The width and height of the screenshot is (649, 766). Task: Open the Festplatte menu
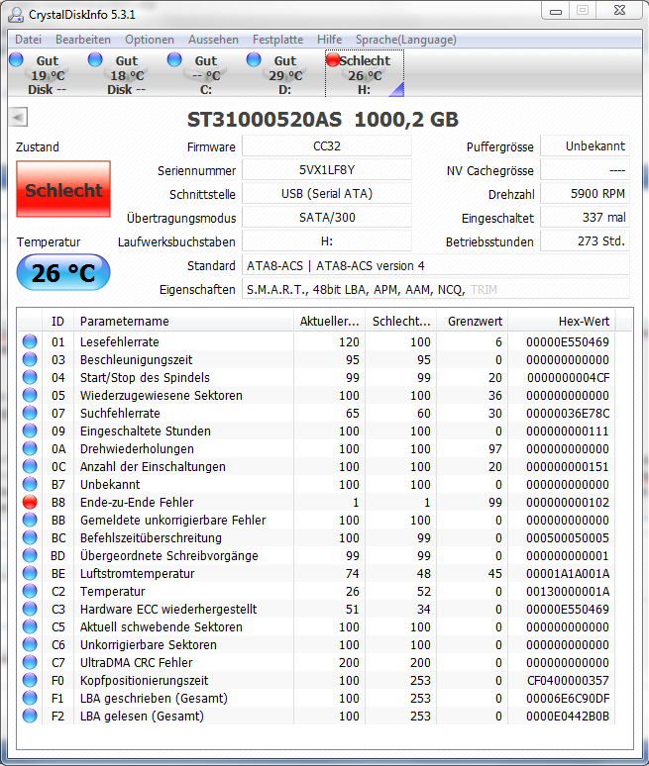(x=277, y=40)
